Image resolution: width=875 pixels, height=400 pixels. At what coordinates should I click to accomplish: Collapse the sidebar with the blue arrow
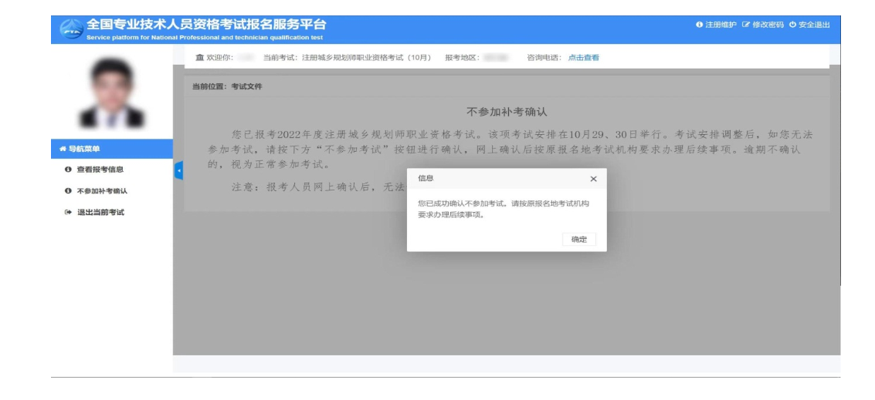(x=178, y=170)
